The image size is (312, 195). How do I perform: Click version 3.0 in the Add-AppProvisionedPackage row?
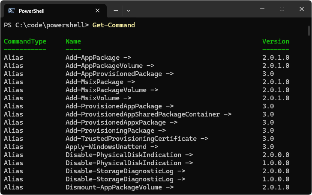point(268,74)
